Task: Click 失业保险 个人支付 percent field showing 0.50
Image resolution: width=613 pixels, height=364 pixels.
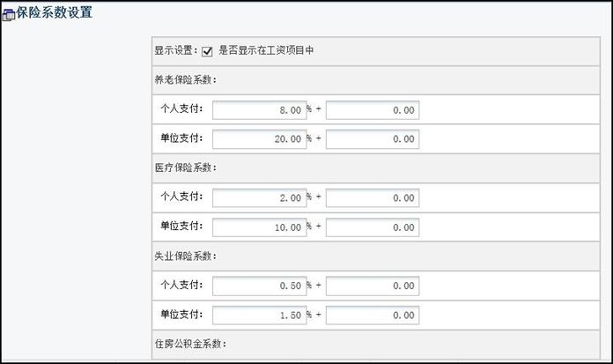Action: pyautogui.click(x=259, y=286)
